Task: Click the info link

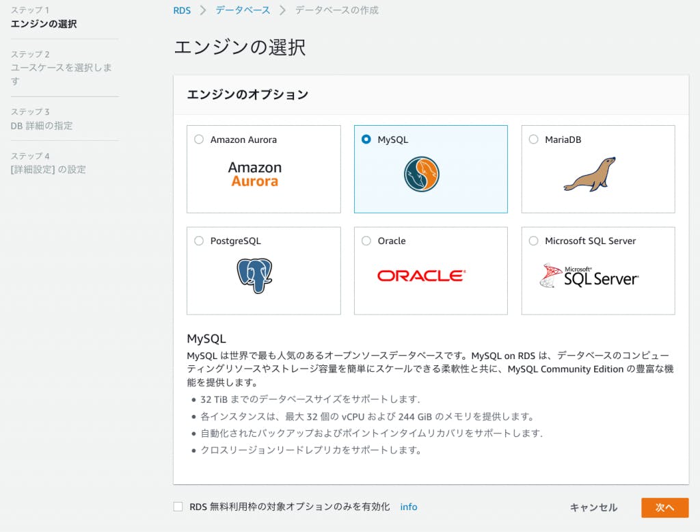Action: click(408, 507)
